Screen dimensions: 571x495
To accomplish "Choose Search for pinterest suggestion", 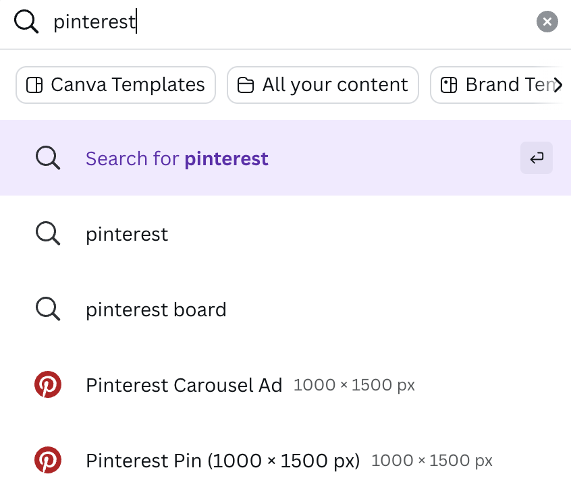I will [x=285, y=158].
